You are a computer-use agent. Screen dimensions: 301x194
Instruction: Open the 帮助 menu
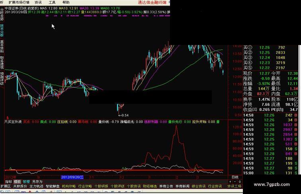(66, 2)
